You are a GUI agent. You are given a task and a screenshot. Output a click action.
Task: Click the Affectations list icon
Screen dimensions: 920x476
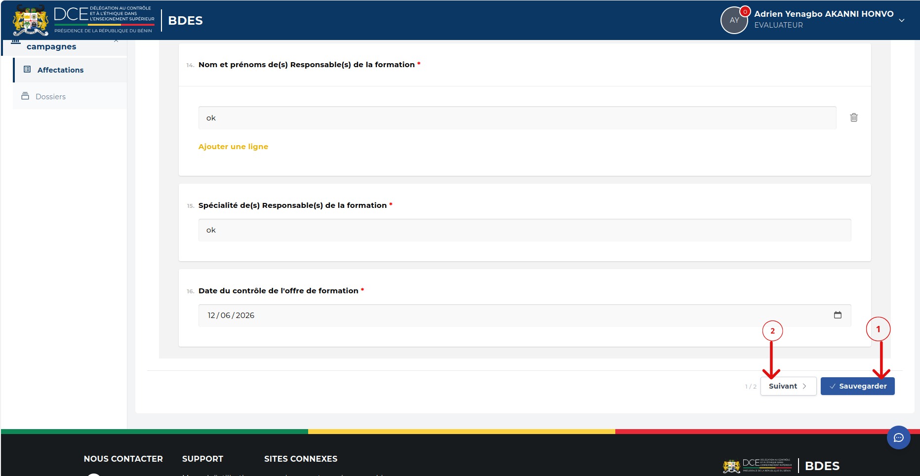tap(27, 70)
